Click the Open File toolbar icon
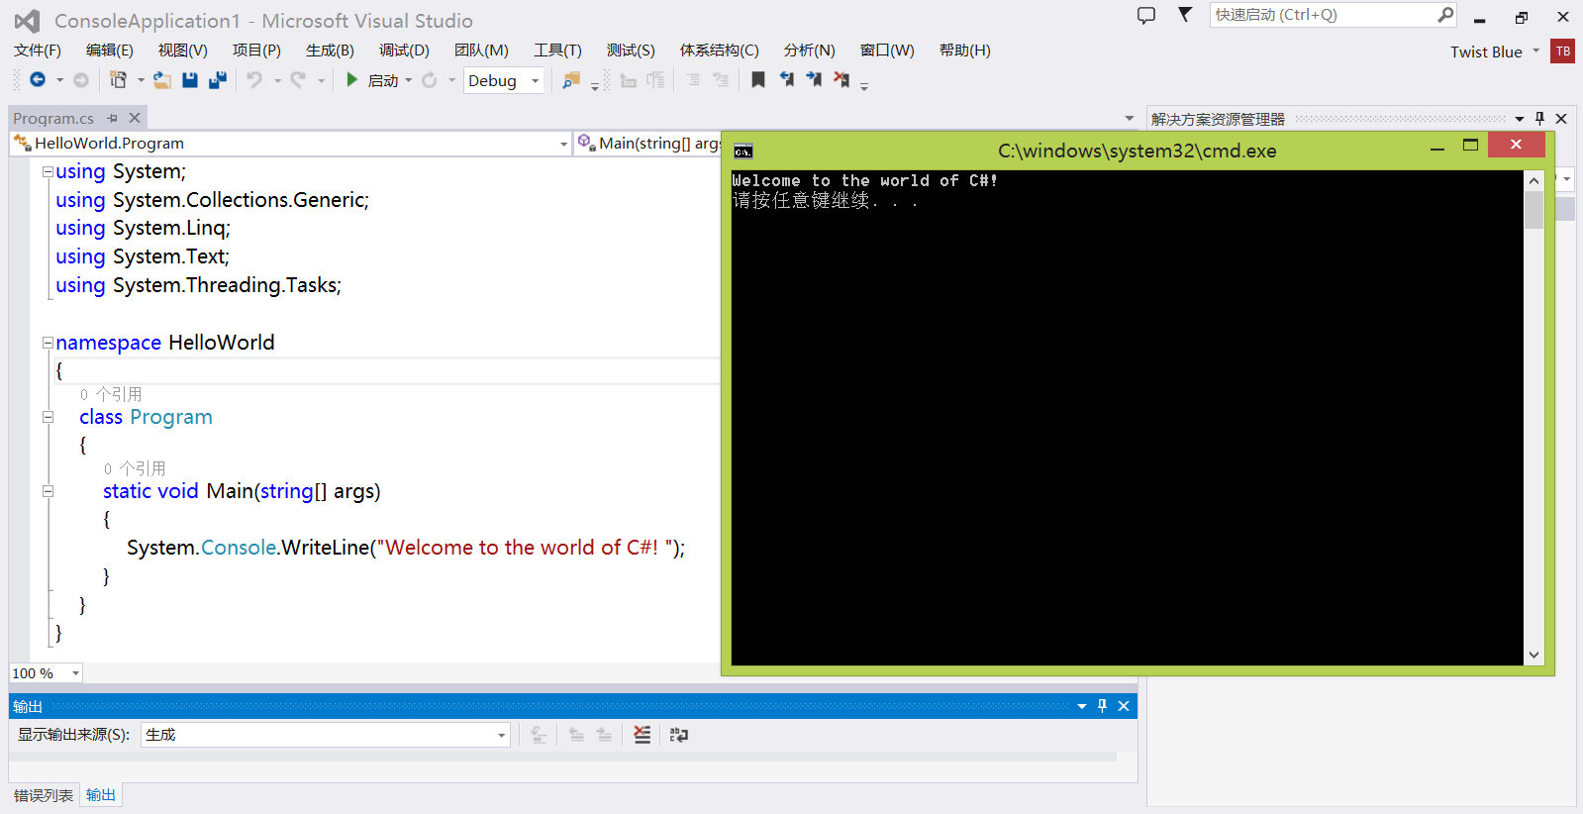1583x814 pixels. click(x=161, y=80)
